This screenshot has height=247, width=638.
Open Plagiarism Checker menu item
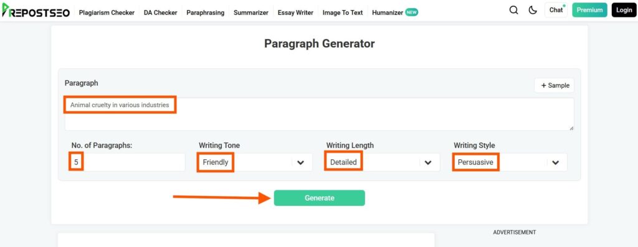click(x=107, y=12)
